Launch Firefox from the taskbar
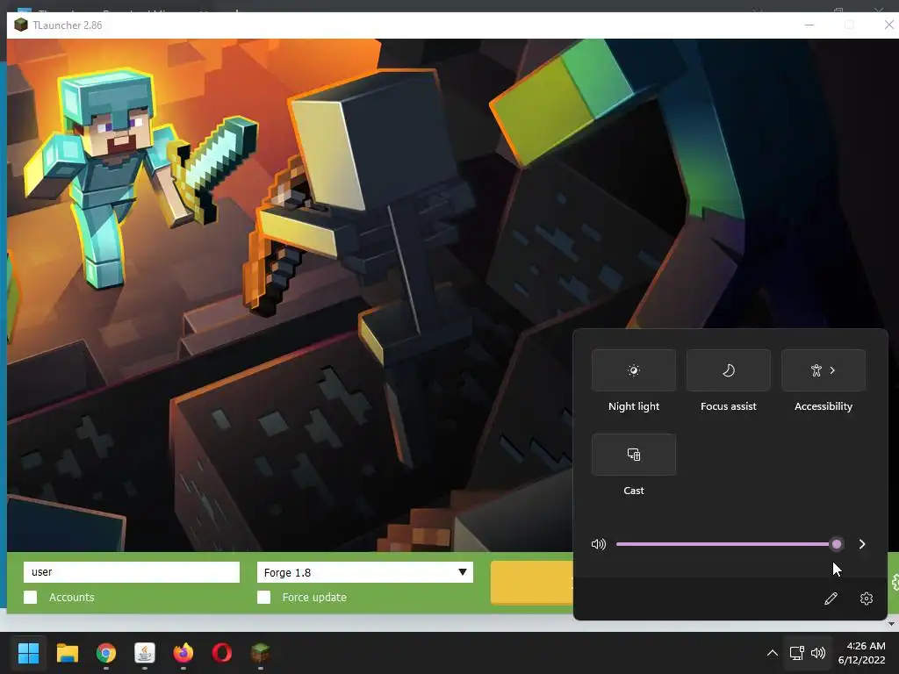 tap(183, 653)
